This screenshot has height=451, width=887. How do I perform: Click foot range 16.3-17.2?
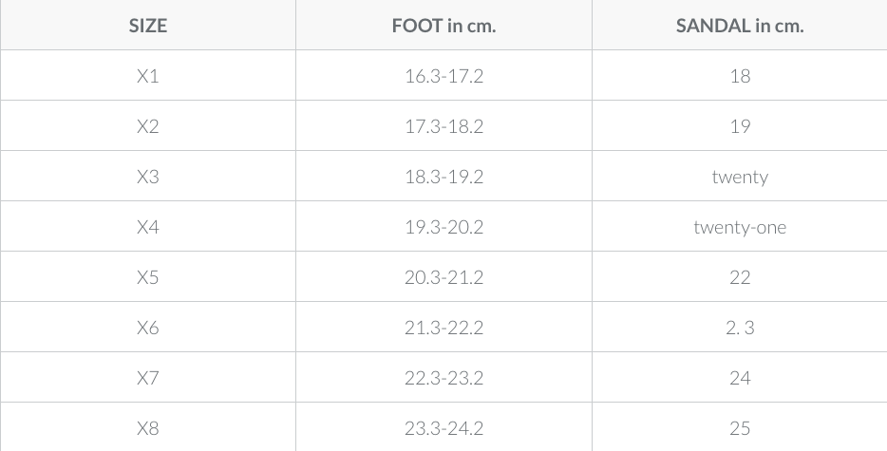443,75
